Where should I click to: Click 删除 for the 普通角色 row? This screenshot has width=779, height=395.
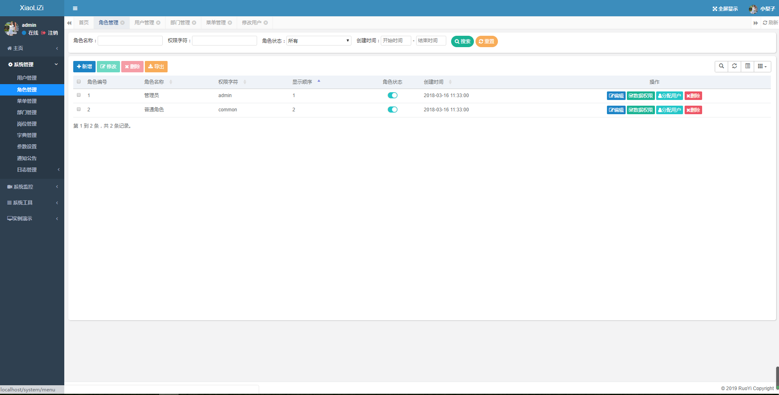pyautogui.click(x=693, y=110)
